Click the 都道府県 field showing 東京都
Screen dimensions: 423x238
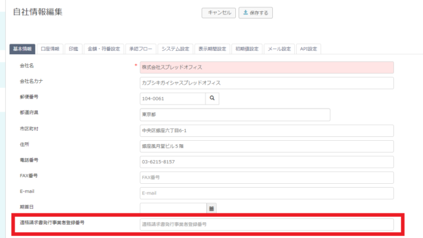point(235,114)
